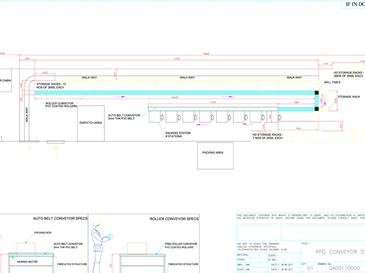
Task: Select the BALL TABLE label
Action: point(332,82)
